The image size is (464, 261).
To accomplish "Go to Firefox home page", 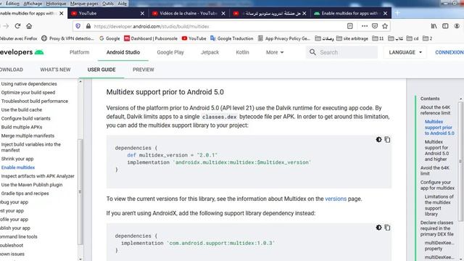I will (29, 26).
